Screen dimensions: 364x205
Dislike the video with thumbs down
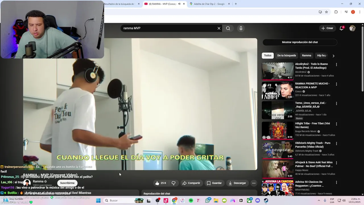tap(173, 183)
